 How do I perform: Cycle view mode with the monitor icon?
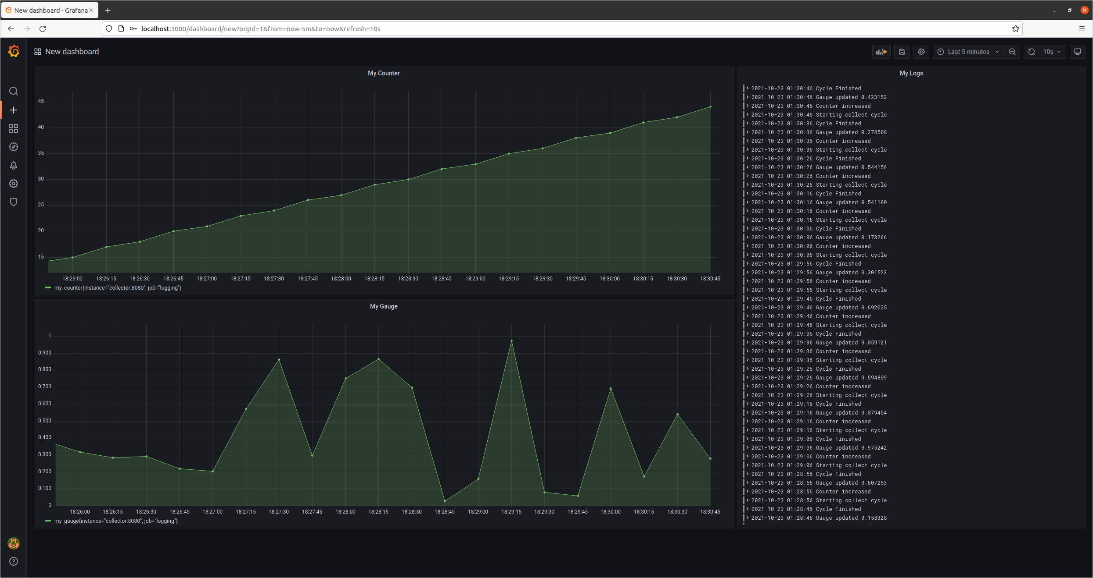(x=1077, y=52)
